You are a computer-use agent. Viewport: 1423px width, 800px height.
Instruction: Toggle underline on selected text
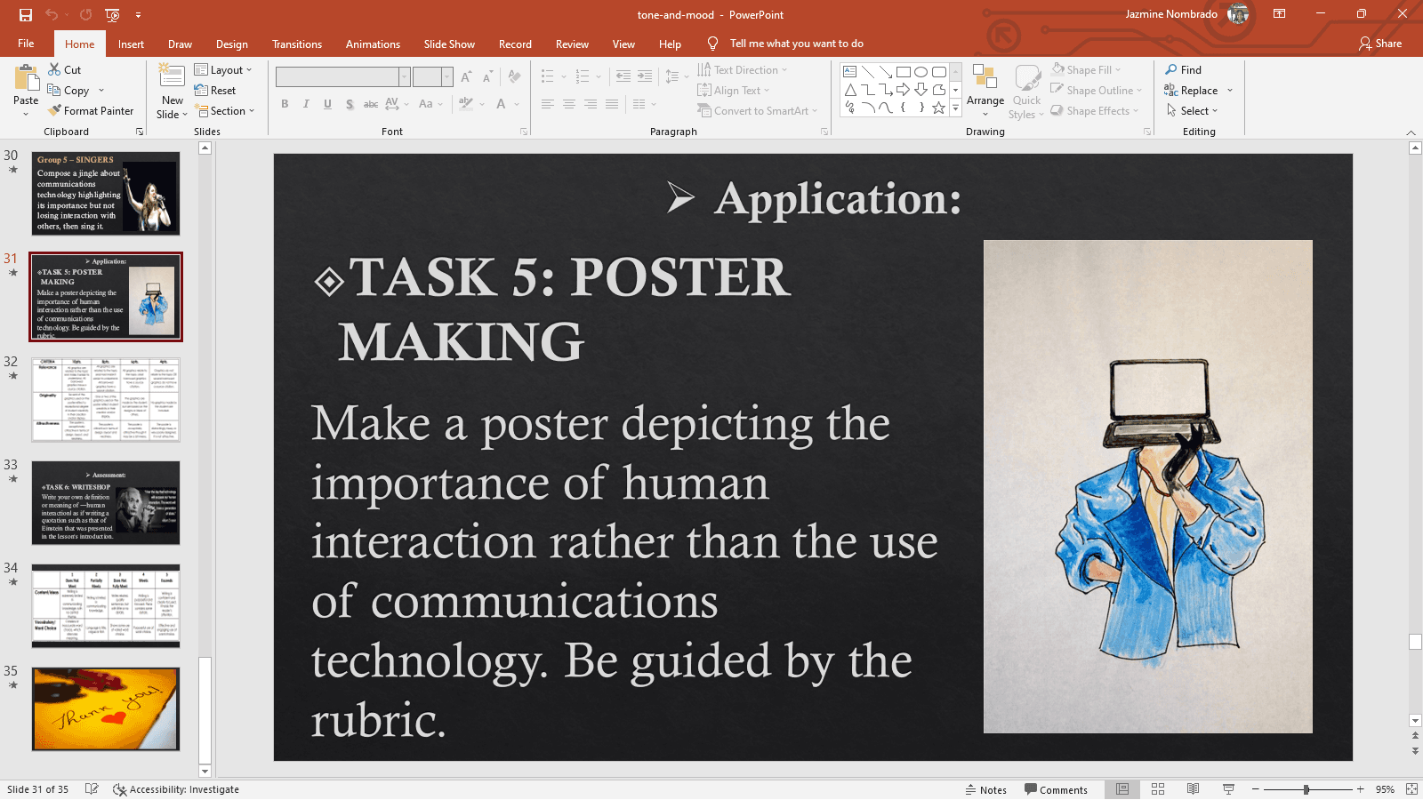327,104
